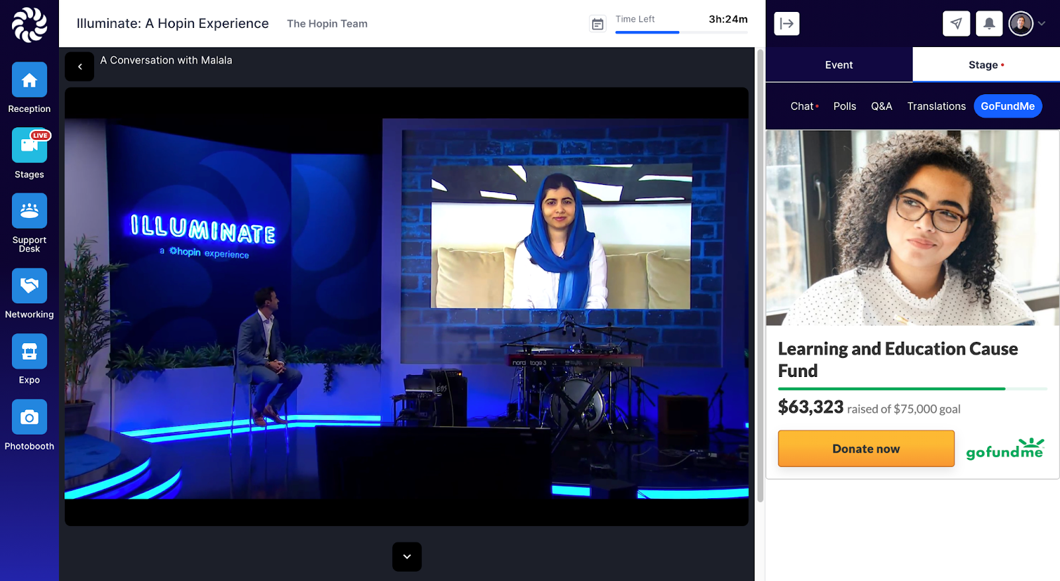1060x581 pixels.
Task: Launch the Photobooth camera icon
Action: coord(29,417)
